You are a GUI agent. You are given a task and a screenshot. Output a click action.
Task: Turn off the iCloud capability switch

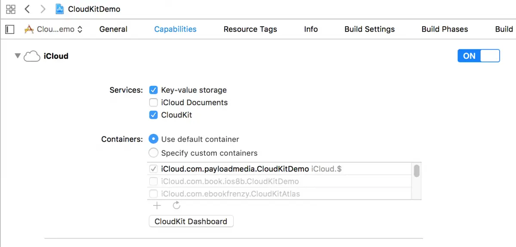(x=478, y=56)
